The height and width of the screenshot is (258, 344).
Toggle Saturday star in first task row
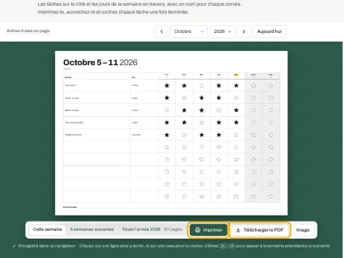(x=254, y=85)
